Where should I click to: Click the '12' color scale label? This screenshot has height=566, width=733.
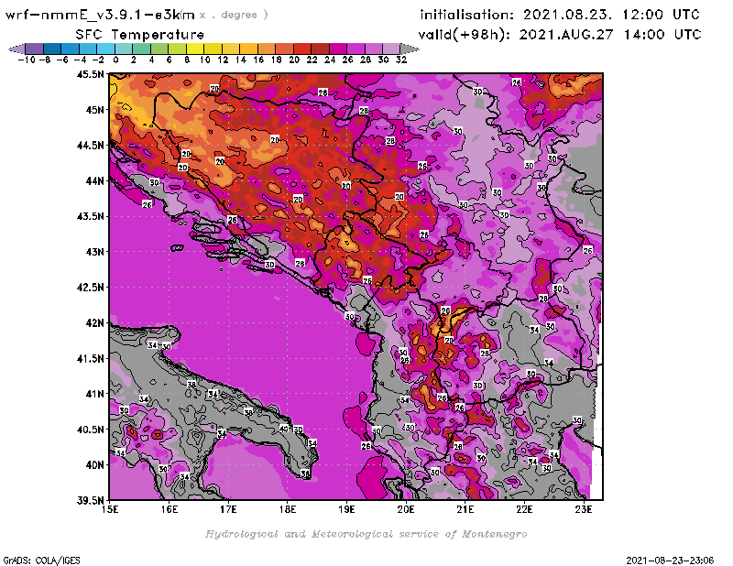pyautogui.click(x=223, y=60)
